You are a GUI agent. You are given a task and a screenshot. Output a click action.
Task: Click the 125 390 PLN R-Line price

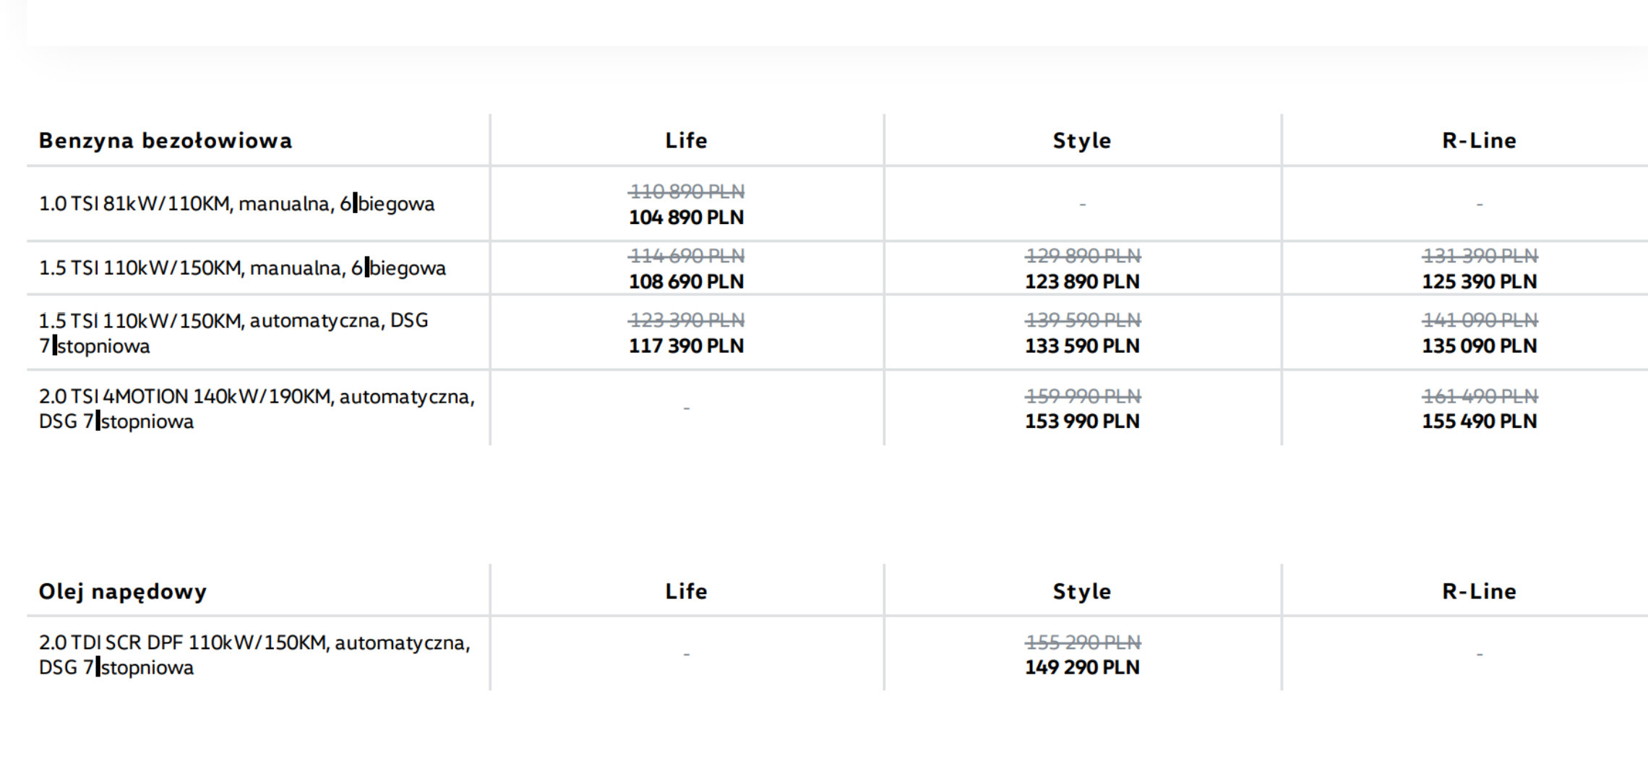click(x=1479, y=281)
